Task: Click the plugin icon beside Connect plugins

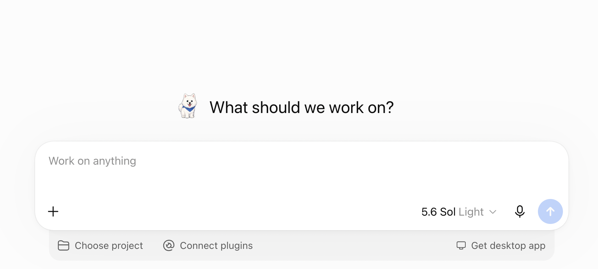Action: pyautogui.click(x=169, y=245)
